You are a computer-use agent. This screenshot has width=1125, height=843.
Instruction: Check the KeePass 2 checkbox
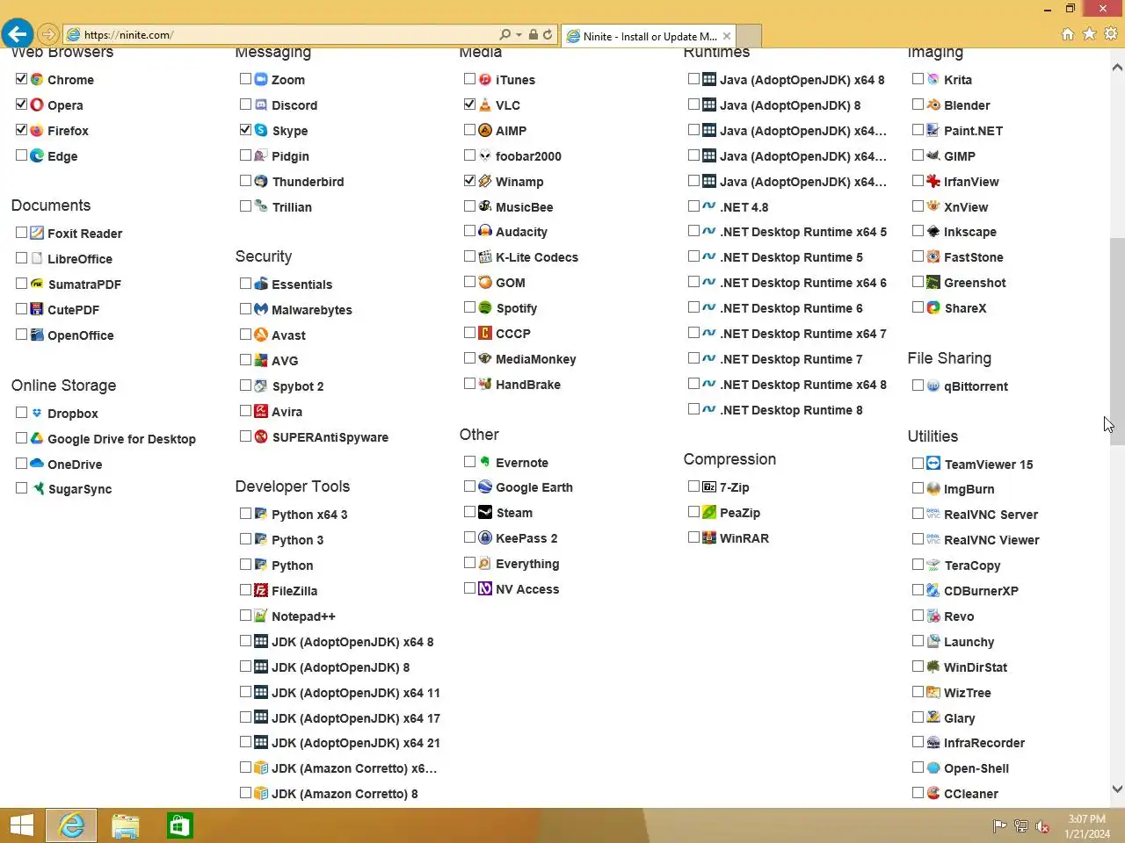[469, 537]
